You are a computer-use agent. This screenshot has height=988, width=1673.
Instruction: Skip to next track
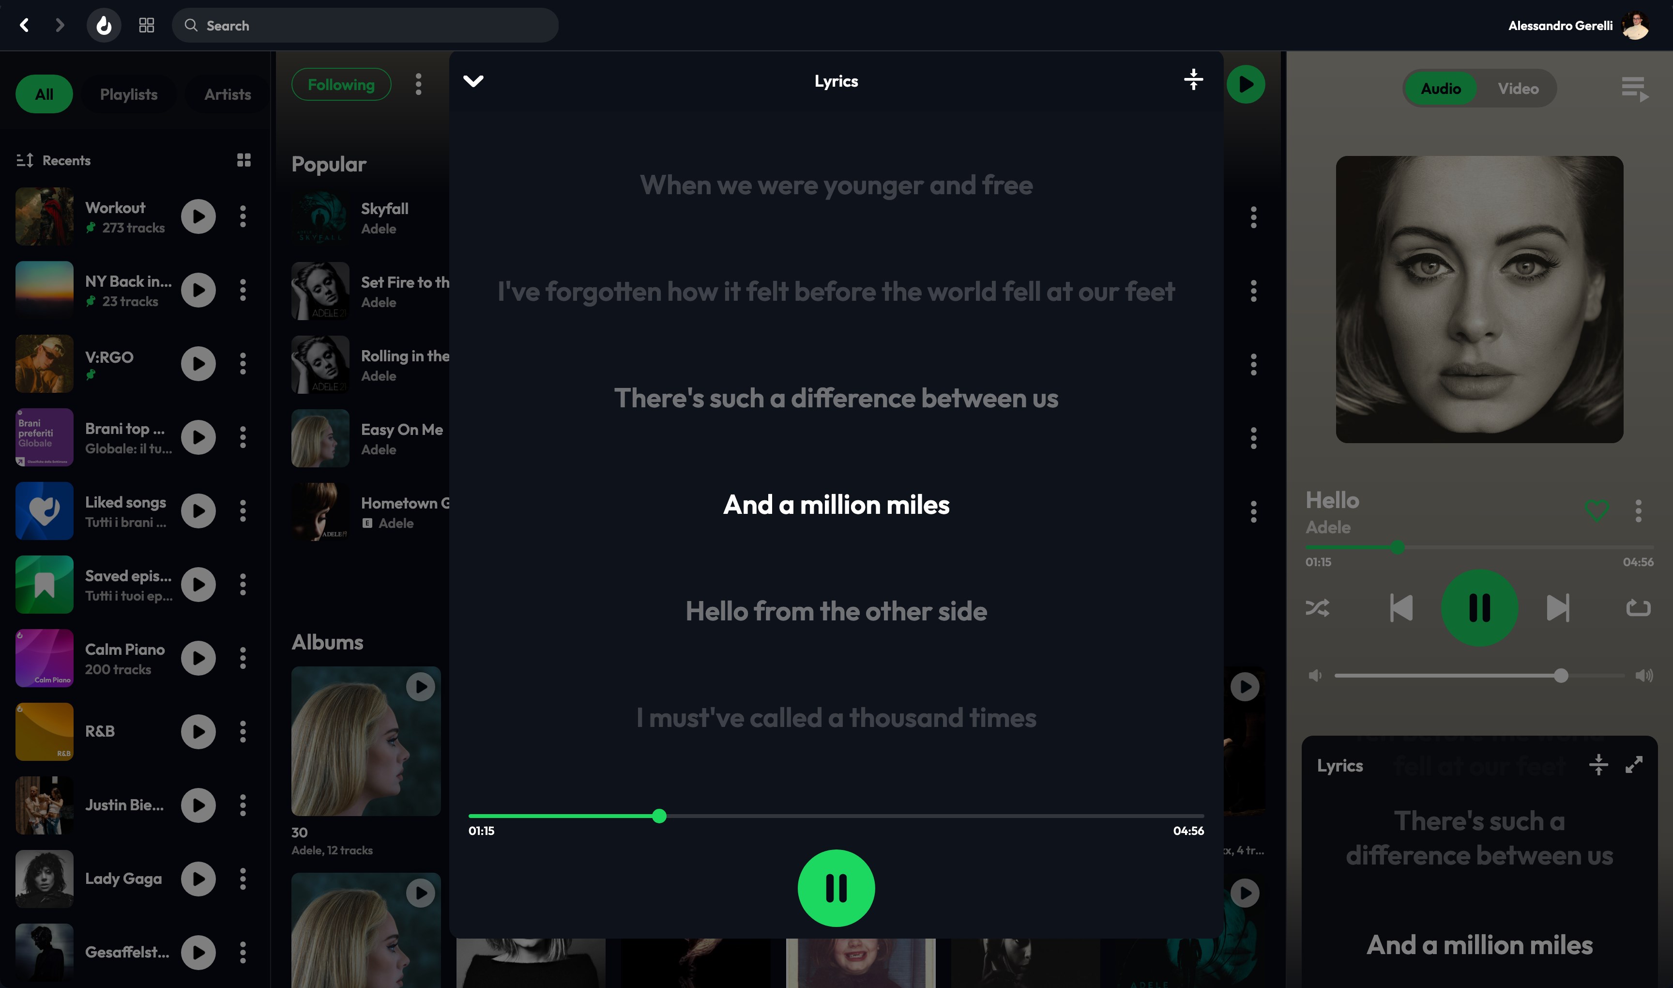(x=1558, y=608)
